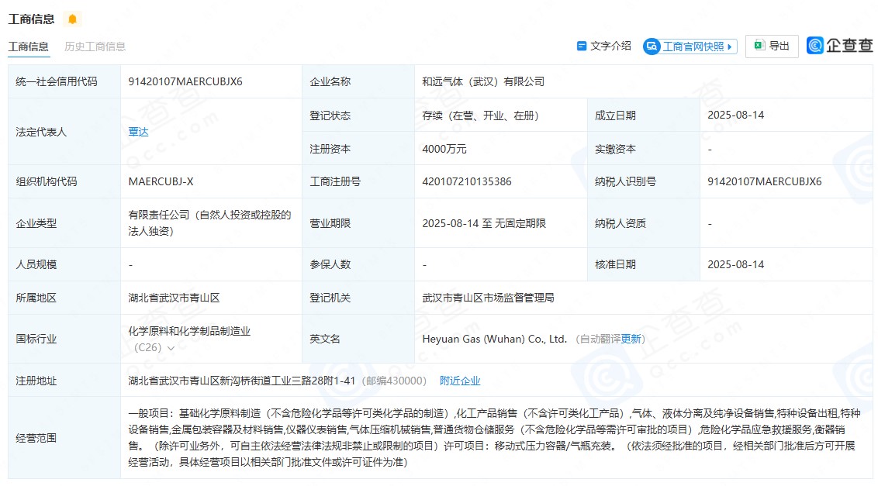
Task: Click the 工商官网快照 camera icon
Action: 652,47
